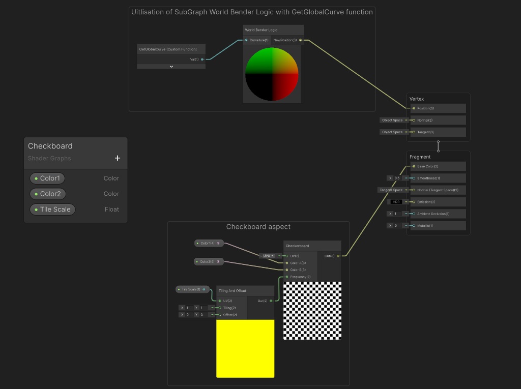521x389 pixels.
Task: Click the Val(1) output port of GetGlobalCurve node
Action: (201, 59)
